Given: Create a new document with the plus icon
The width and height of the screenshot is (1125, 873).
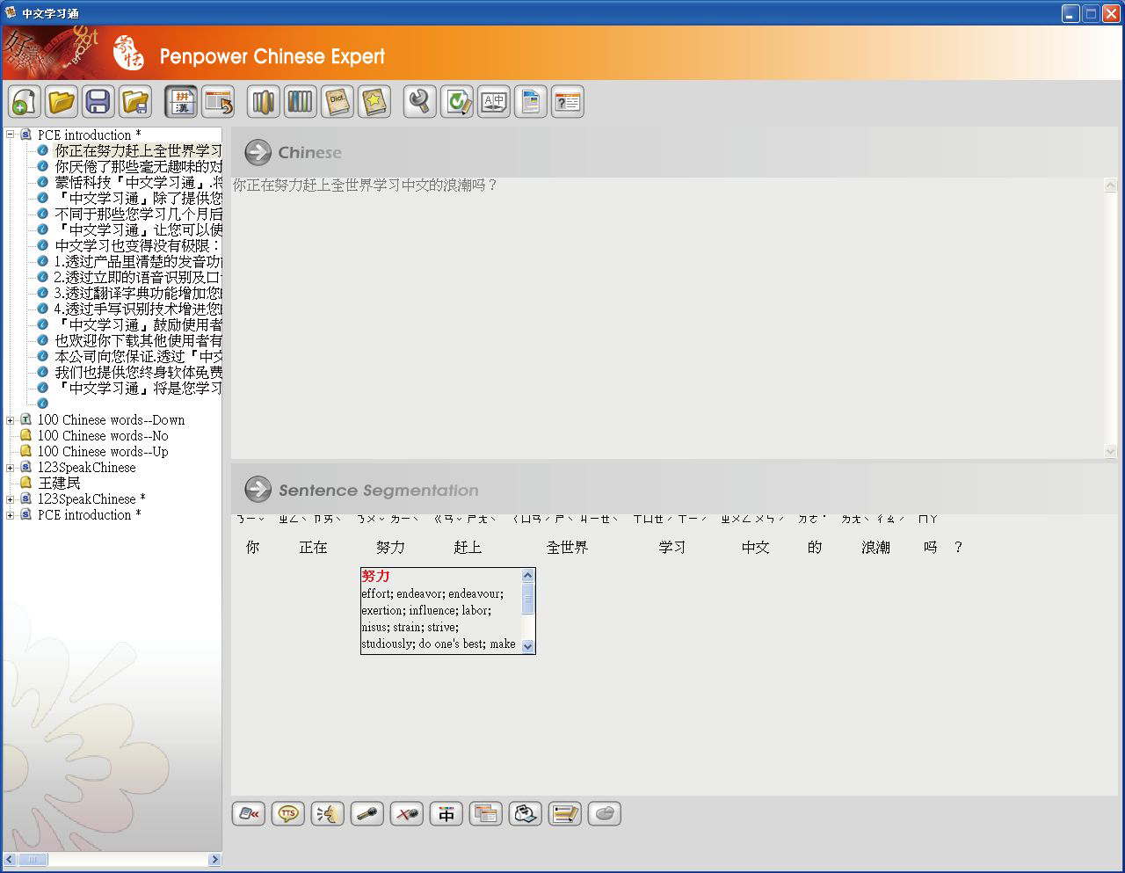Looking at the screenshot, I should click(24, 102).
